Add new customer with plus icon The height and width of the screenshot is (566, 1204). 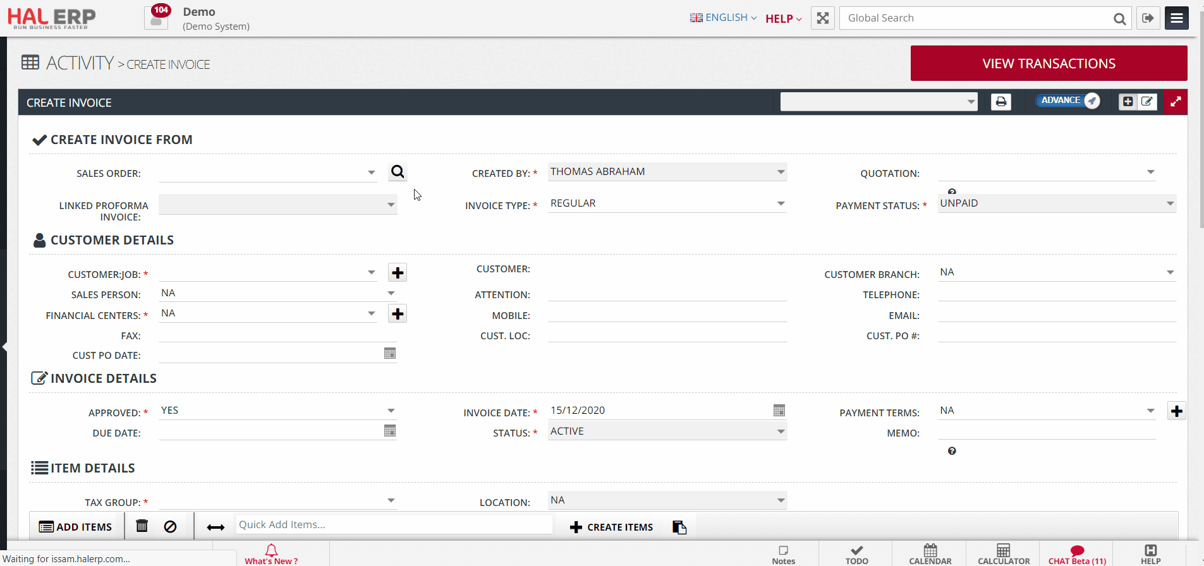398,273
